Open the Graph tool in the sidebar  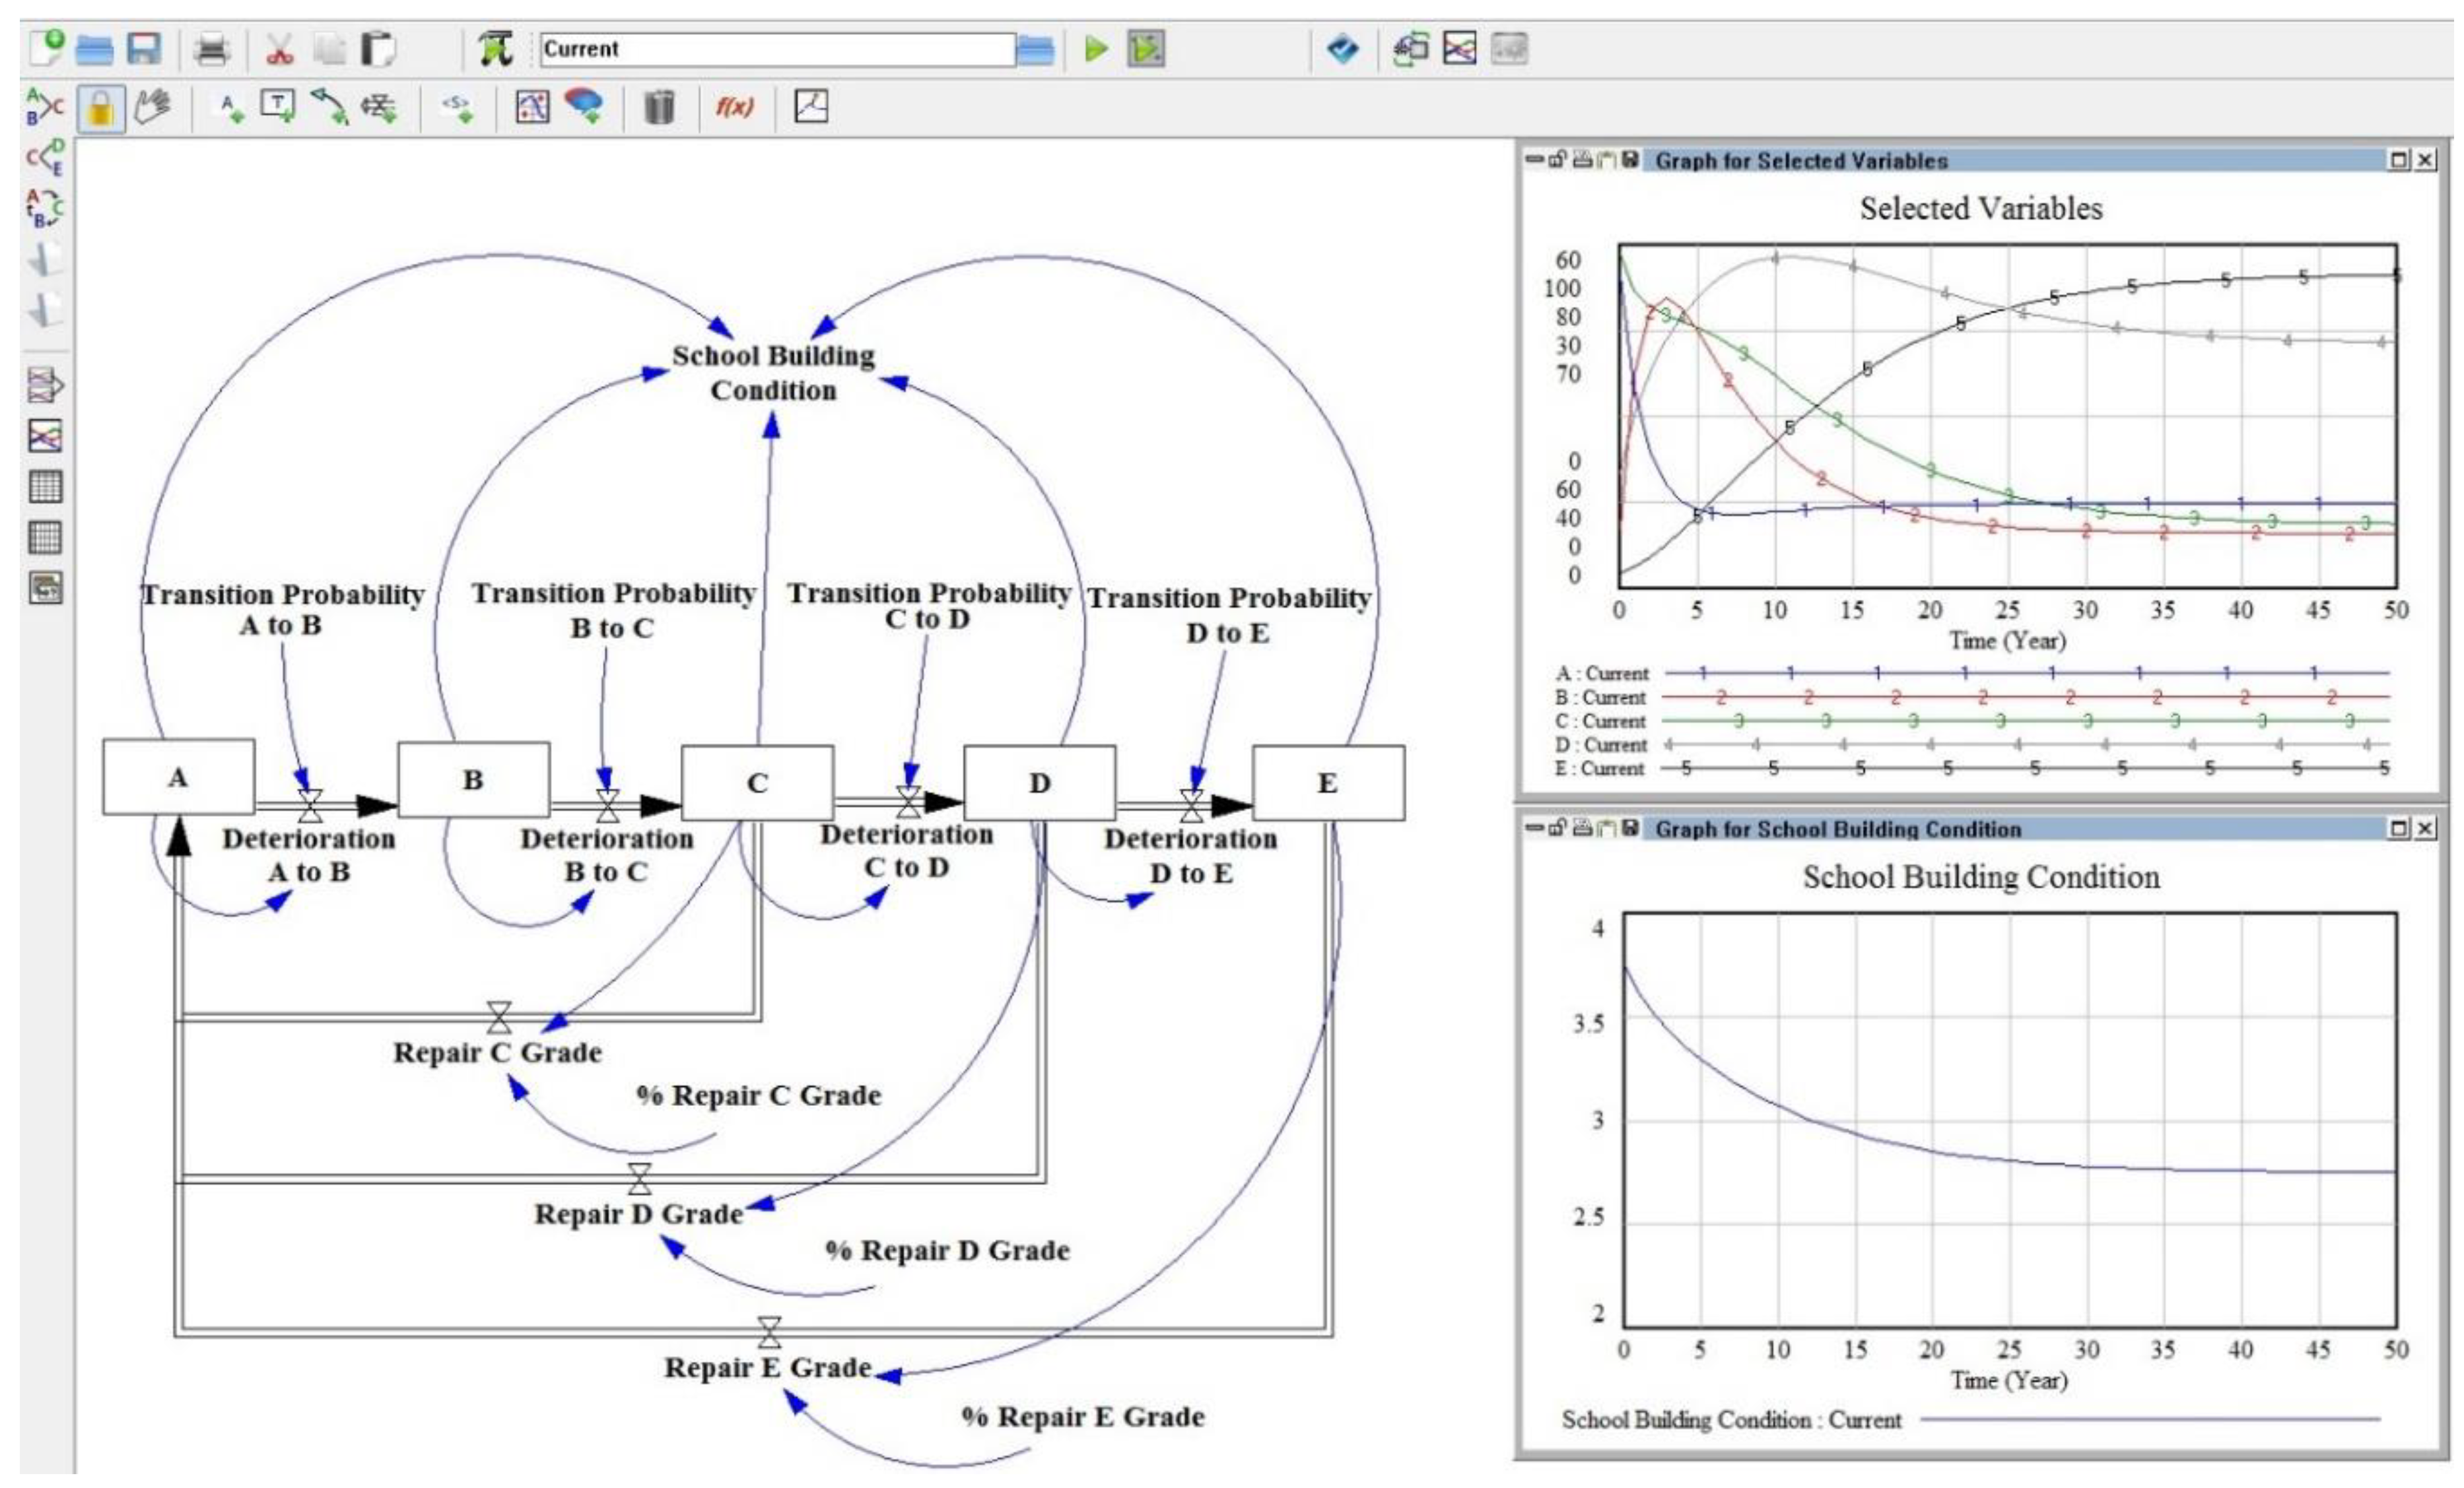click(x=44, y=436)
